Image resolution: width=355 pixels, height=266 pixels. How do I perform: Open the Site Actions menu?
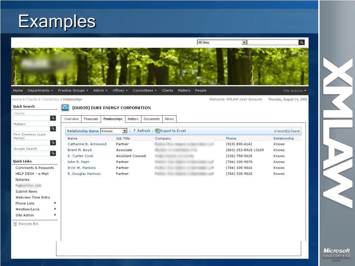pos(294,91)
